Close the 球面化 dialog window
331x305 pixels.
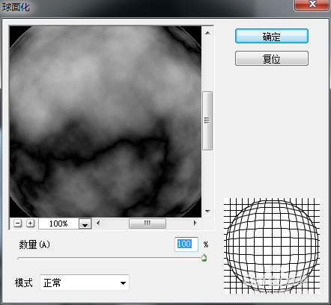point(312,4)
